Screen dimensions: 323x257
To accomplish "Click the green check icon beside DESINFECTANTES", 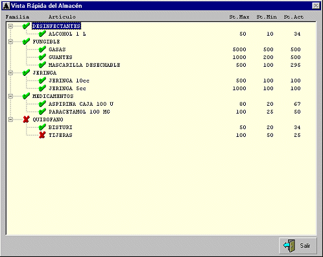I will tap(26, 26).
